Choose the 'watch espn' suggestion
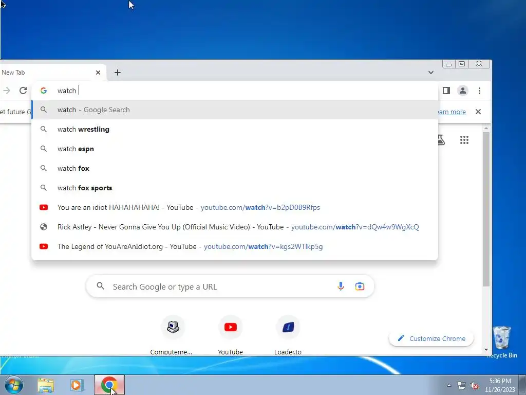This screenshot has width=526, height=395. [x=235, y=149]
